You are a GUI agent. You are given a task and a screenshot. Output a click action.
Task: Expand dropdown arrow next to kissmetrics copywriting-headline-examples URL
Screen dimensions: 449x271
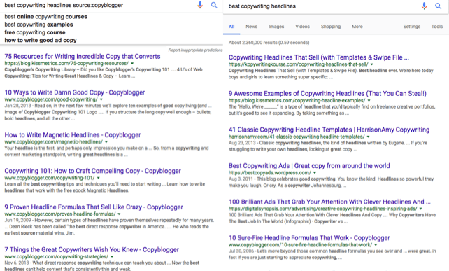(369, 101)
